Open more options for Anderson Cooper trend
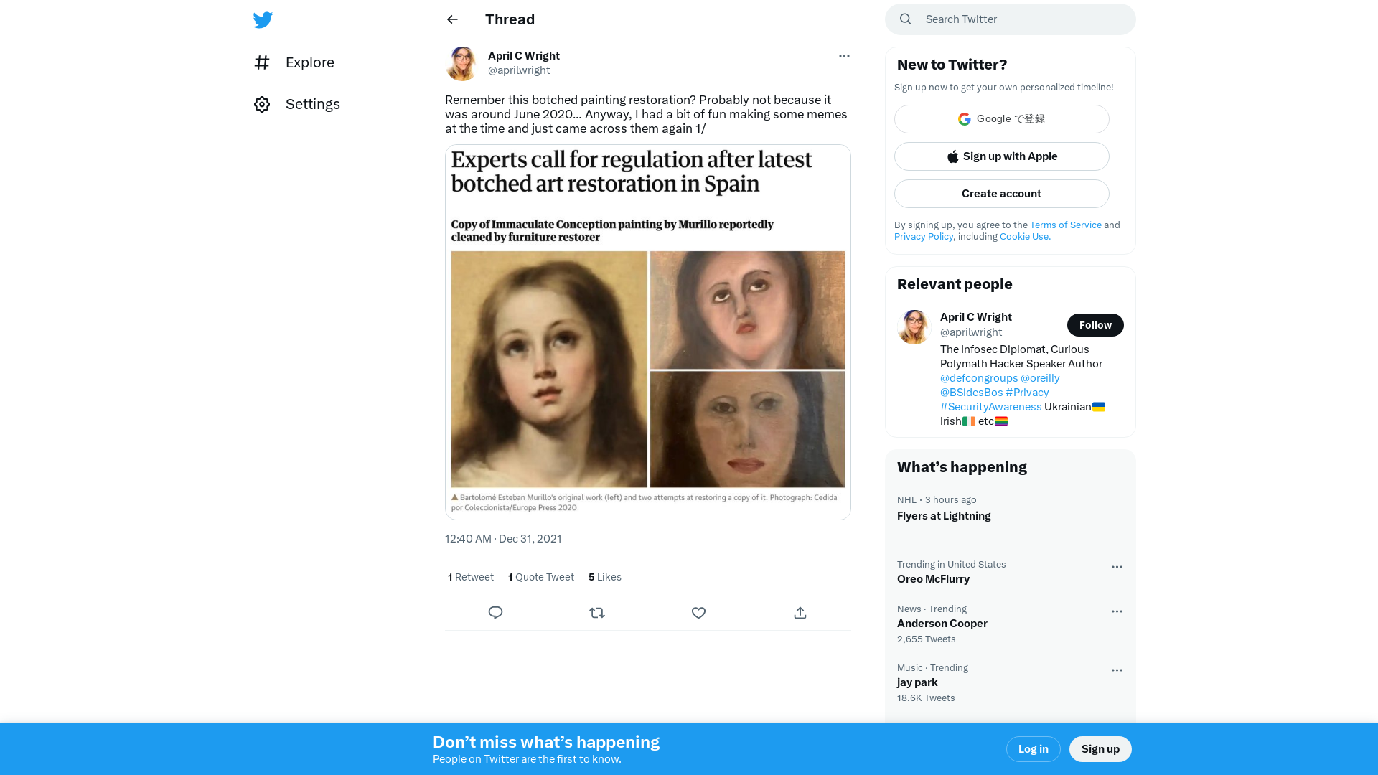The height and width of the screenshot is (775, 1378). pos(1117,611)
